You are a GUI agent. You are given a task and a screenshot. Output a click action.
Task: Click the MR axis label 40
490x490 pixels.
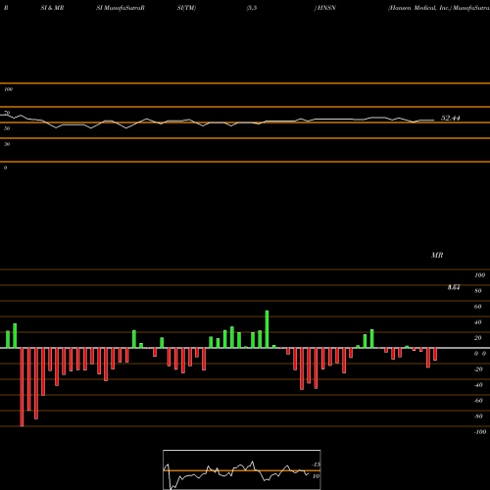click(x=478, y=322)
